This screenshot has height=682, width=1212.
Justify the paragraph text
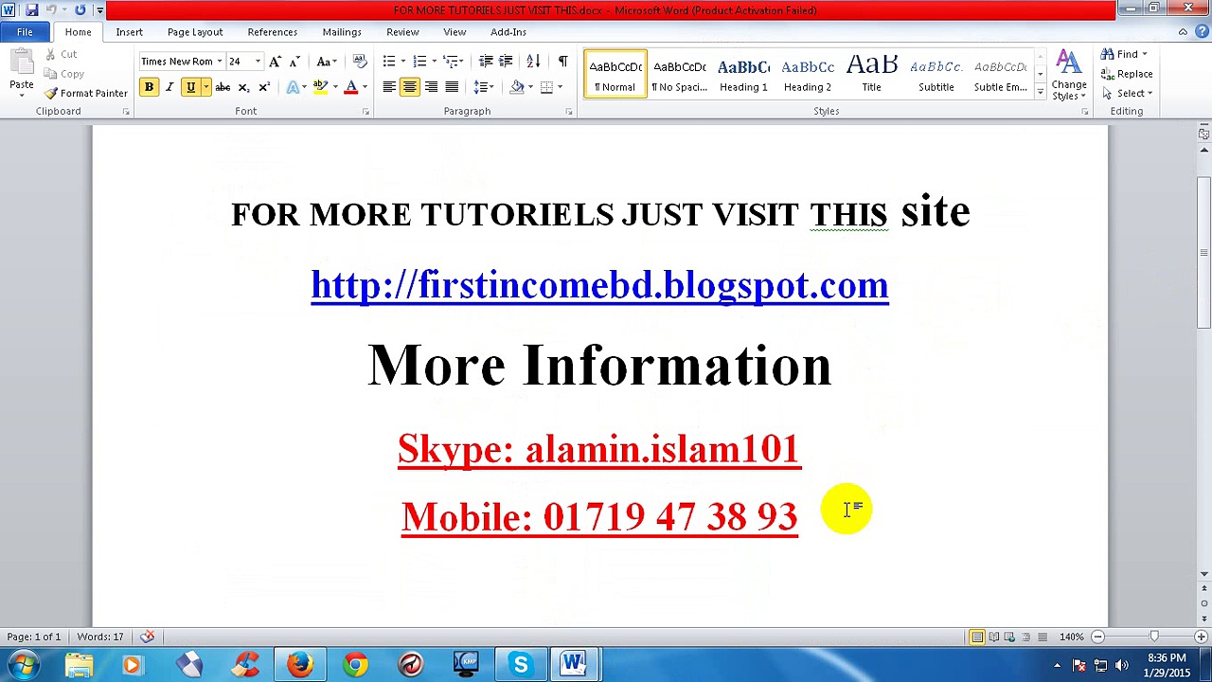[452, 87]
